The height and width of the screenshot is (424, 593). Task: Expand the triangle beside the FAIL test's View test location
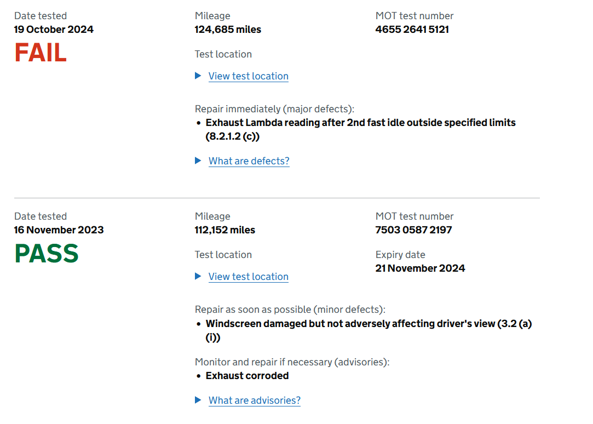point(198,76)
